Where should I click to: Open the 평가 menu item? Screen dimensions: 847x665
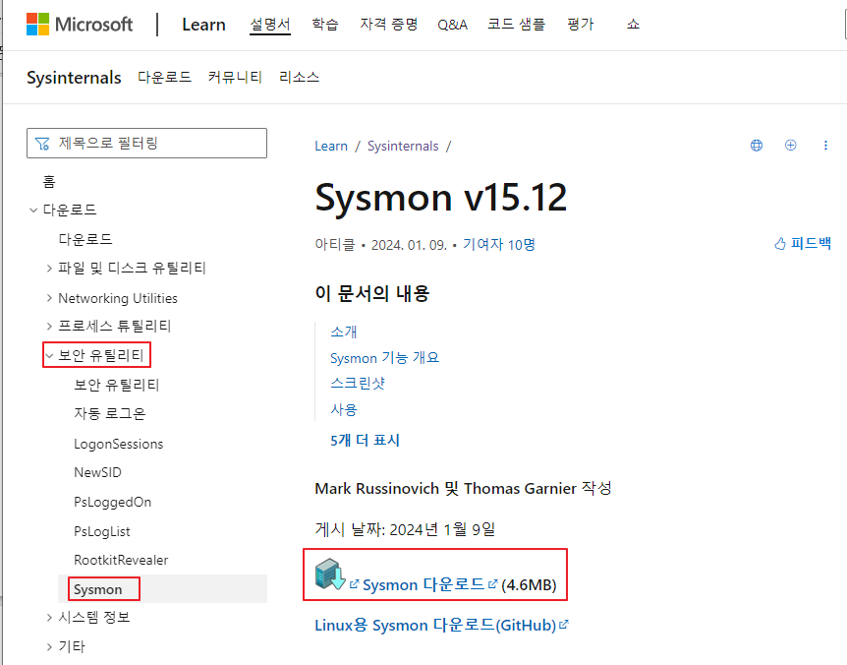click(x=581, y=25)
